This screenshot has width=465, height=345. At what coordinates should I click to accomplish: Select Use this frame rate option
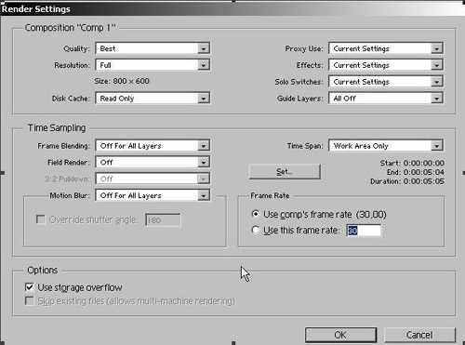(256, 230)
